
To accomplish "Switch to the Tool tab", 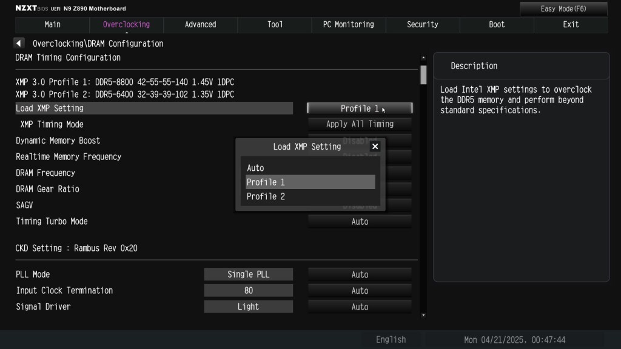I will click(275, 24).
